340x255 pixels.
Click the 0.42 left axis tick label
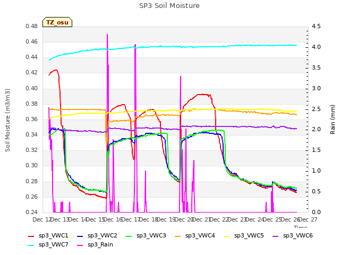click(32, 73)
